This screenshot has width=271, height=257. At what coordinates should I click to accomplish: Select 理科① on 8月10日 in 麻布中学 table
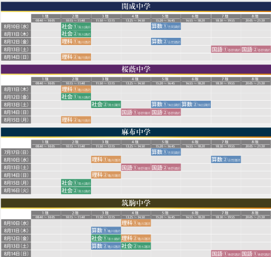click(106, 159)
